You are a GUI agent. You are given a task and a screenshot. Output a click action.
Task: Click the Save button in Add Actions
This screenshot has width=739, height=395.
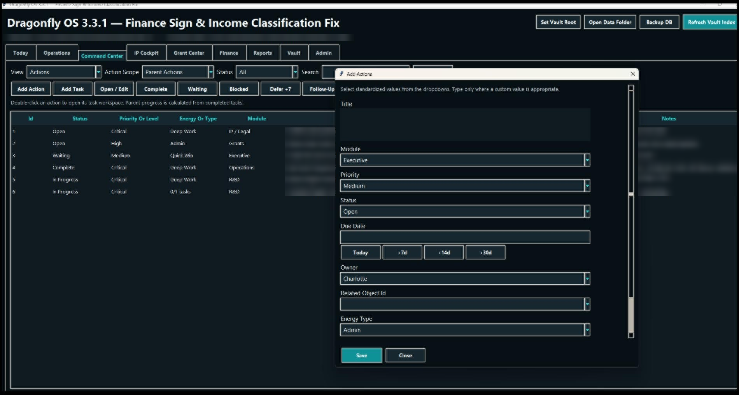click(x=362, y=355)
